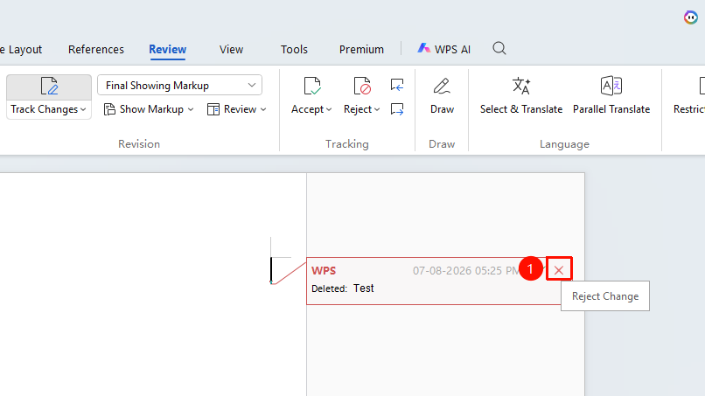The width and height of the screenshot is (705, 396).
Task: Switch to the References tab
Action: point(96,50)
